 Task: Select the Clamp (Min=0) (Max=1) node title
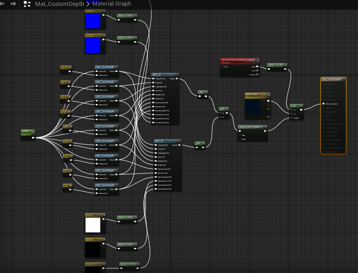pyautogui.click(x=251, y=127)
